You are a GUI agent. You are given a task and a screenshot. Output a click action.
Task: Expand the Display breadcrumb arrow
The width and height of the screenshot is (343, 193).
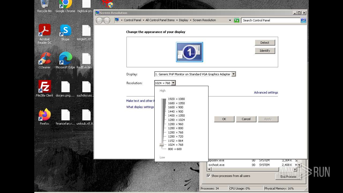pyautogui.click(x=191, y=20)
